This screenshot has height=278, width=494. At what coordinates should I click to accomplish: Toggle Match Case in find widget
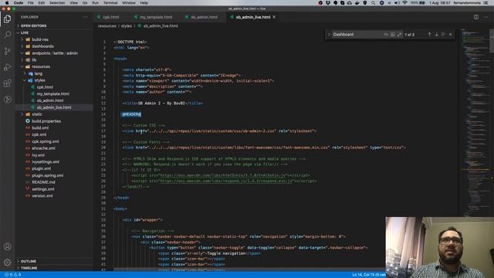pyautogui.click(x=386, y=34)
